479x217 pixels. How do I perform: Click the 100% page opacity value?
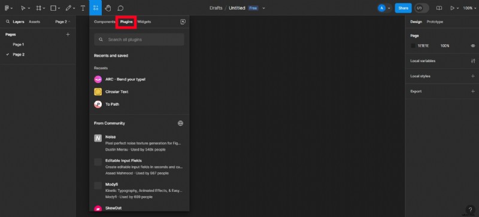(445, 46)
